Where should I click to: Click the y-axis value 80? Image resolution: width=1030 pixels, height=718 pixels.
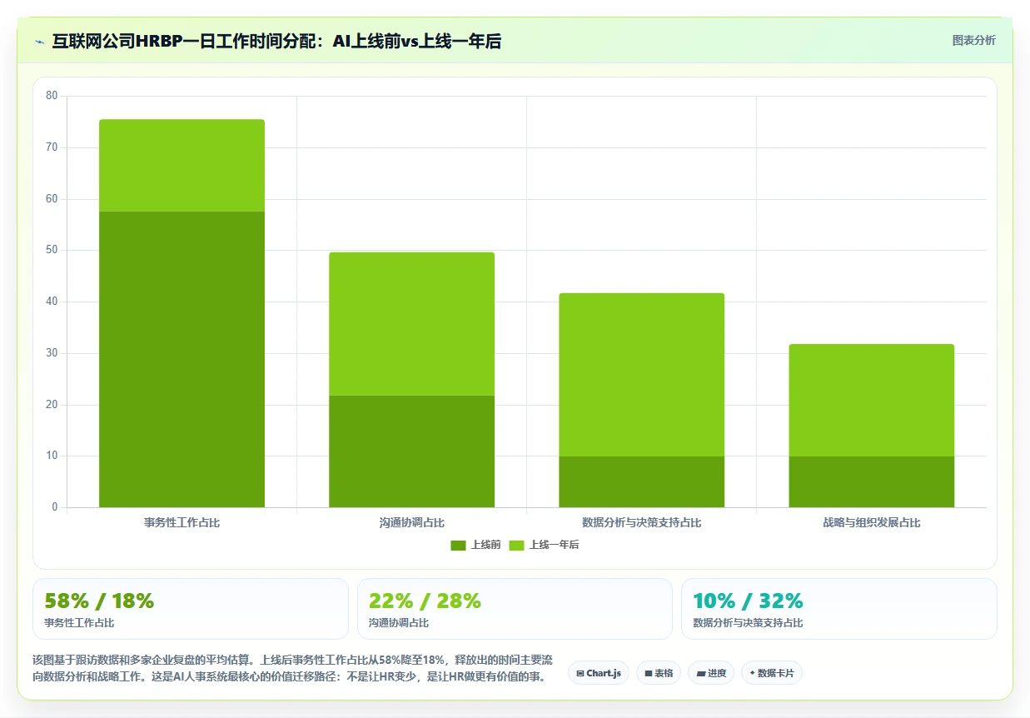(52, 96)
